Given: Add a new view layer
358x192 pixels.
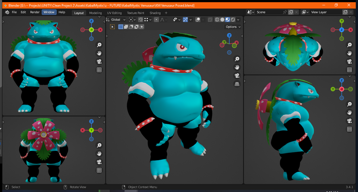Looking at the screenshot, I should [x=345, y=12].
